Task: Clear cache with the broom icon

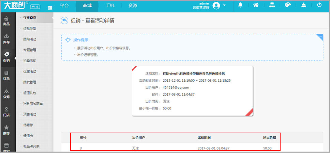Action: 303,5
